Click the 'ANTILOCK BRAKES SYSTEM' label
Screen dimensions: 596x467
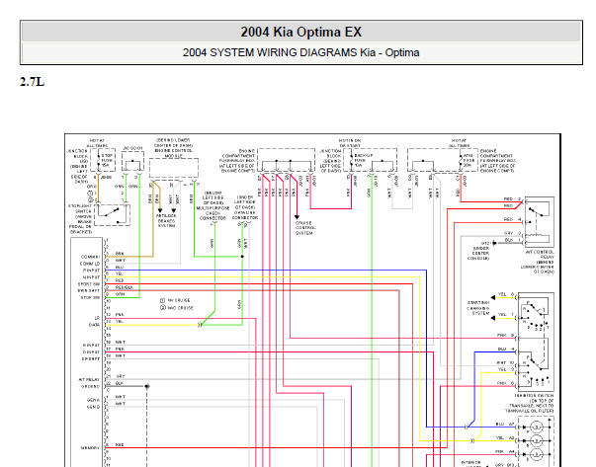[166, 220]
